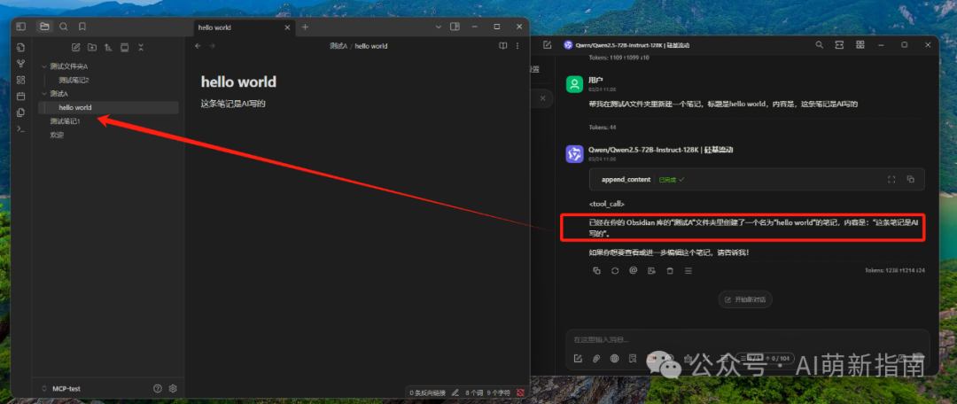Select the hello world note in tree
The width and height of the screenshot is (957, 404).
(109, 107)
